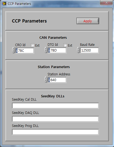Viewport: 114px width, 147px height.
Task: Click the LabVIEW icon in title bar
Action: tap(4, 4)
